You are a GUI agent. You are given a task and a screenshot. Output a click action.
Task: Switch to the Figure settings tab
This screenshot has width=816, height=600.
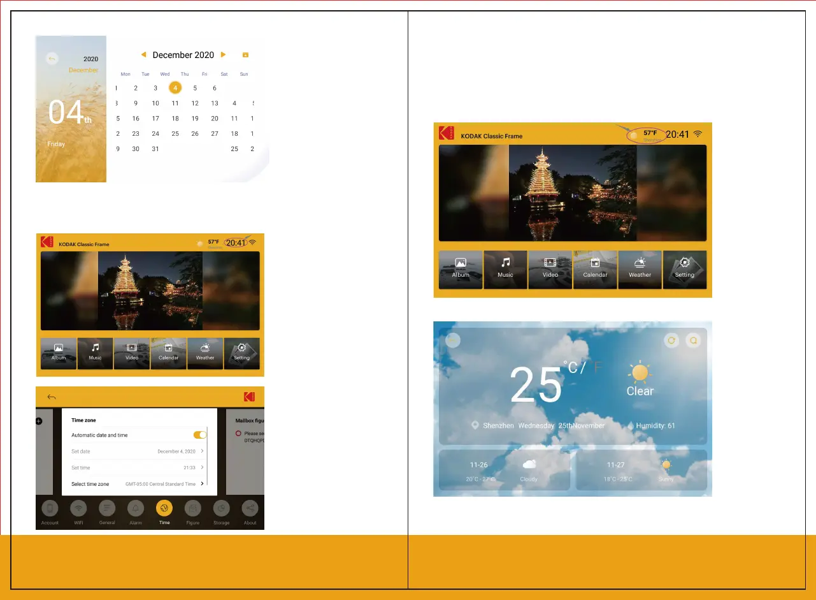(192, 509)
